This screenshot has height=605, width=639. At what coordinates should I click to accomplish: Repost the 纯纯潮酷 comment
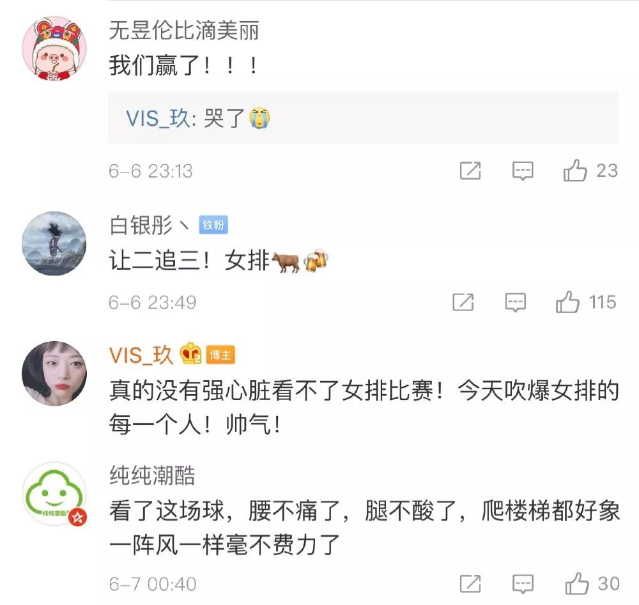[470, 583]
